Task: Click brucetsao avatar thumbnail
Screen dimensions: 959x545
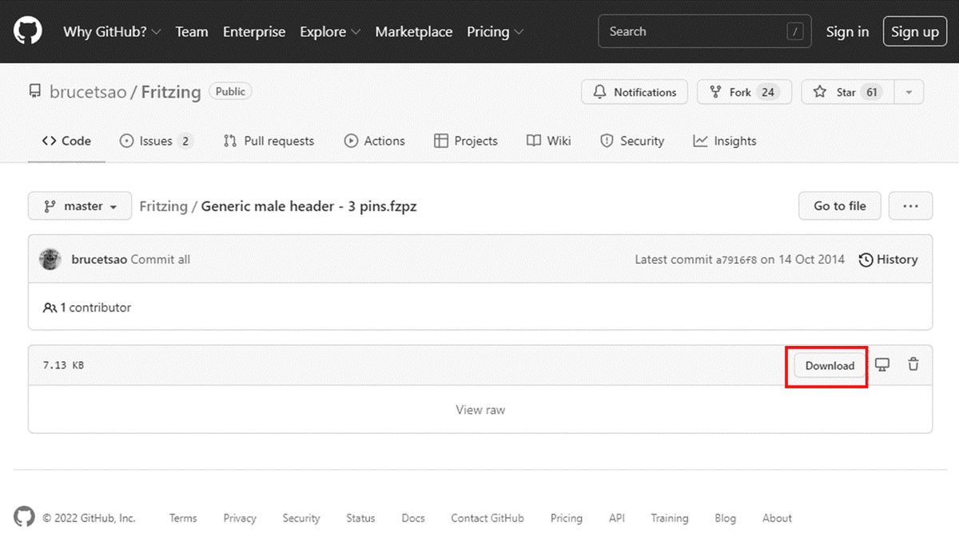Action: (50, 259)
